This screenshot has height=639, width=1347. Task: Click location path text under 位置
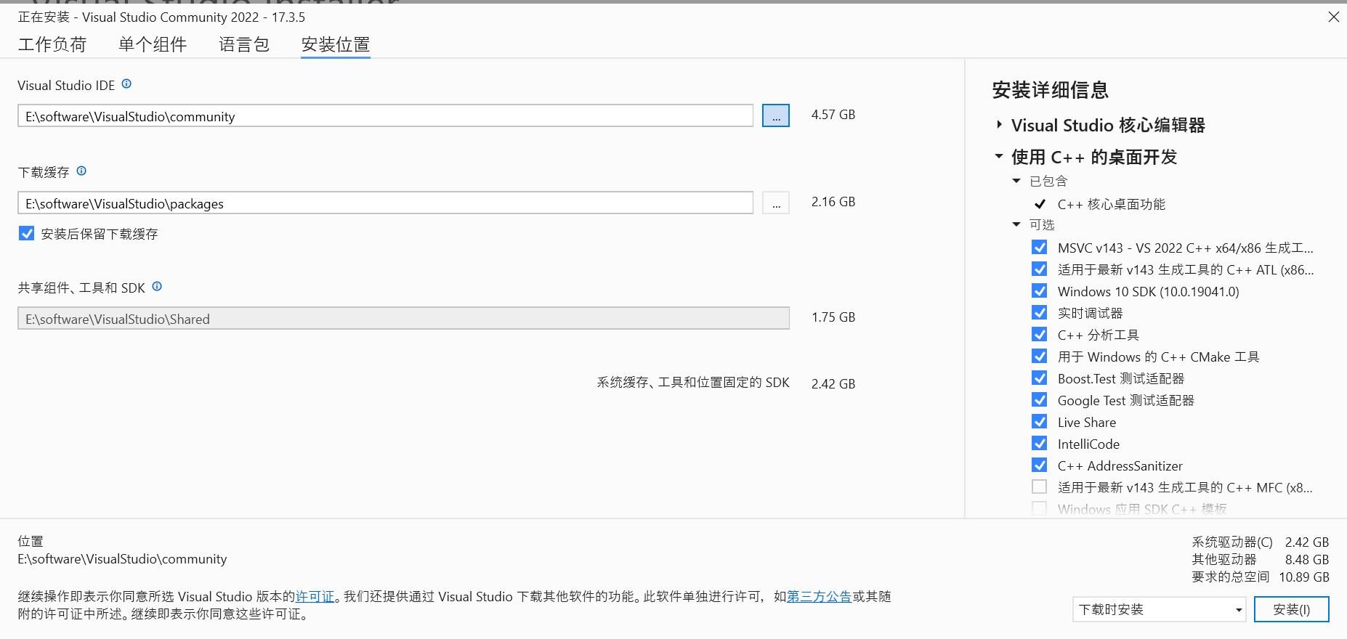pos(122,558)
